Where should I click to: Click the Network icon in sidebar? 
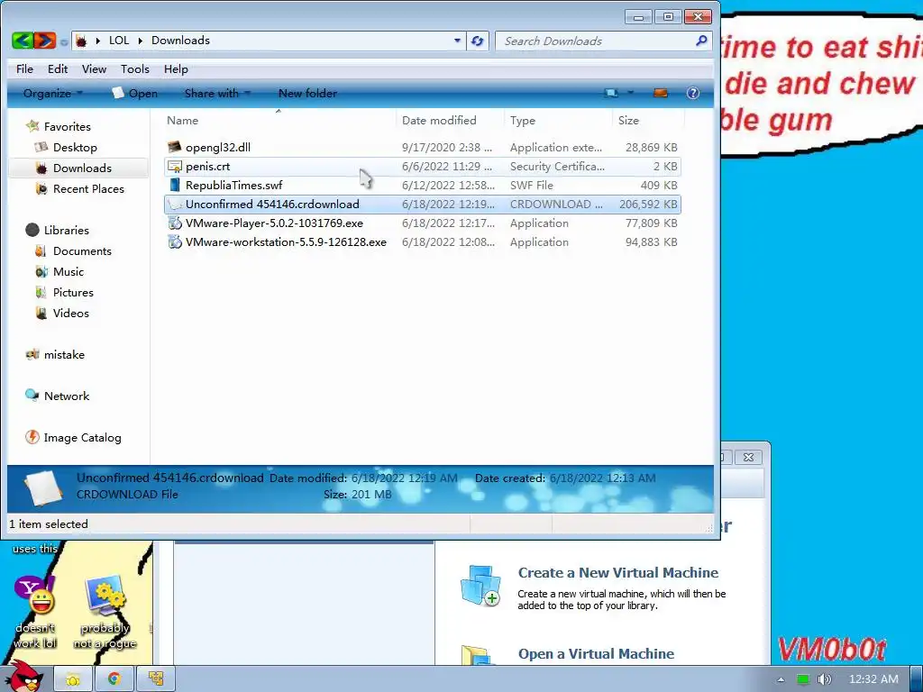click(x=32, y=396)
